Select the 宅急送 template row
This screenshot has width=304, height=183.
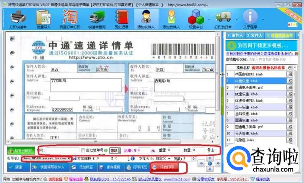[x=256, y=140]
